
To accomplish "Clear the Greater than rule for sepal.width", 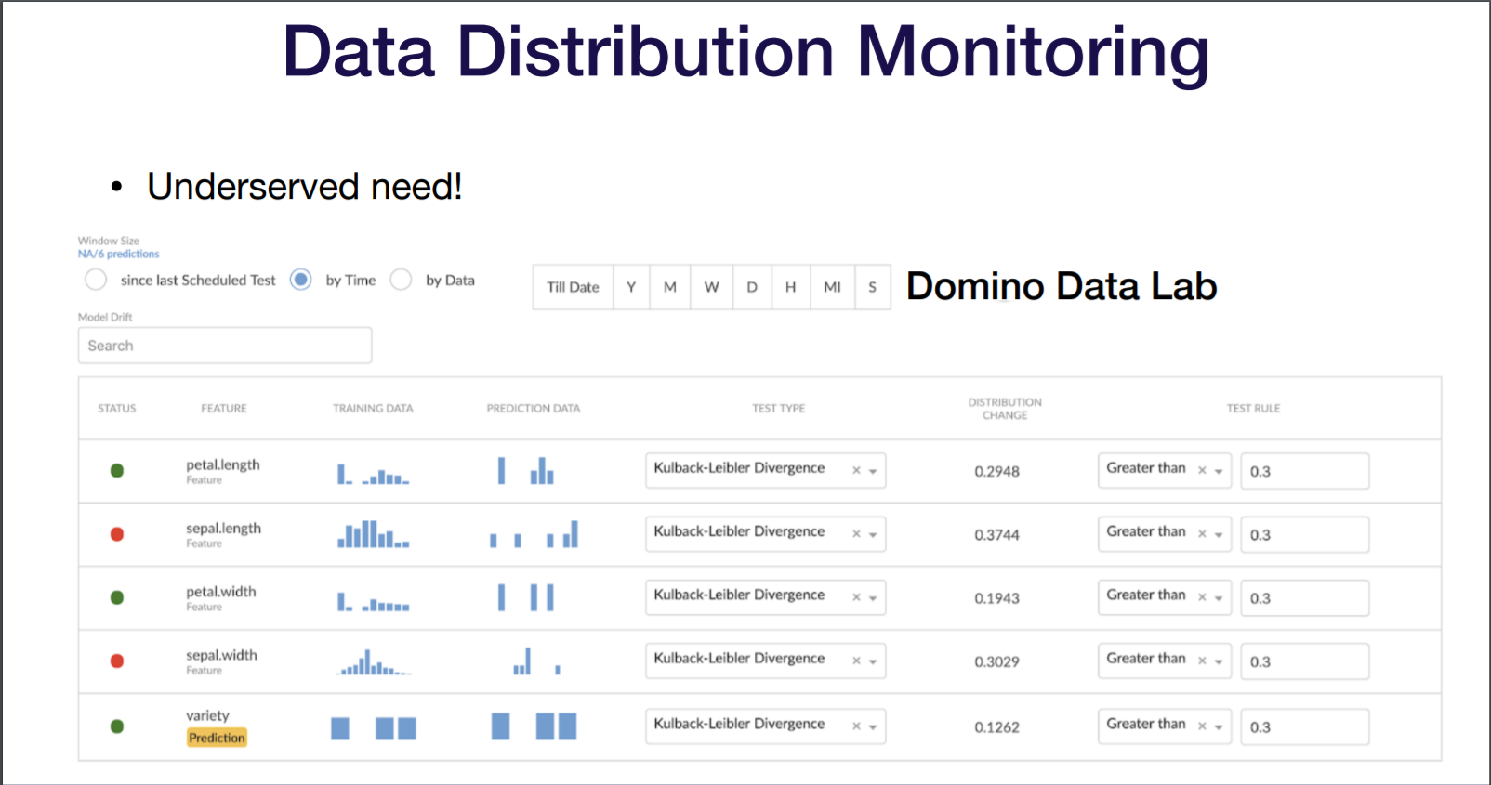I will (x=1202, y=661).
